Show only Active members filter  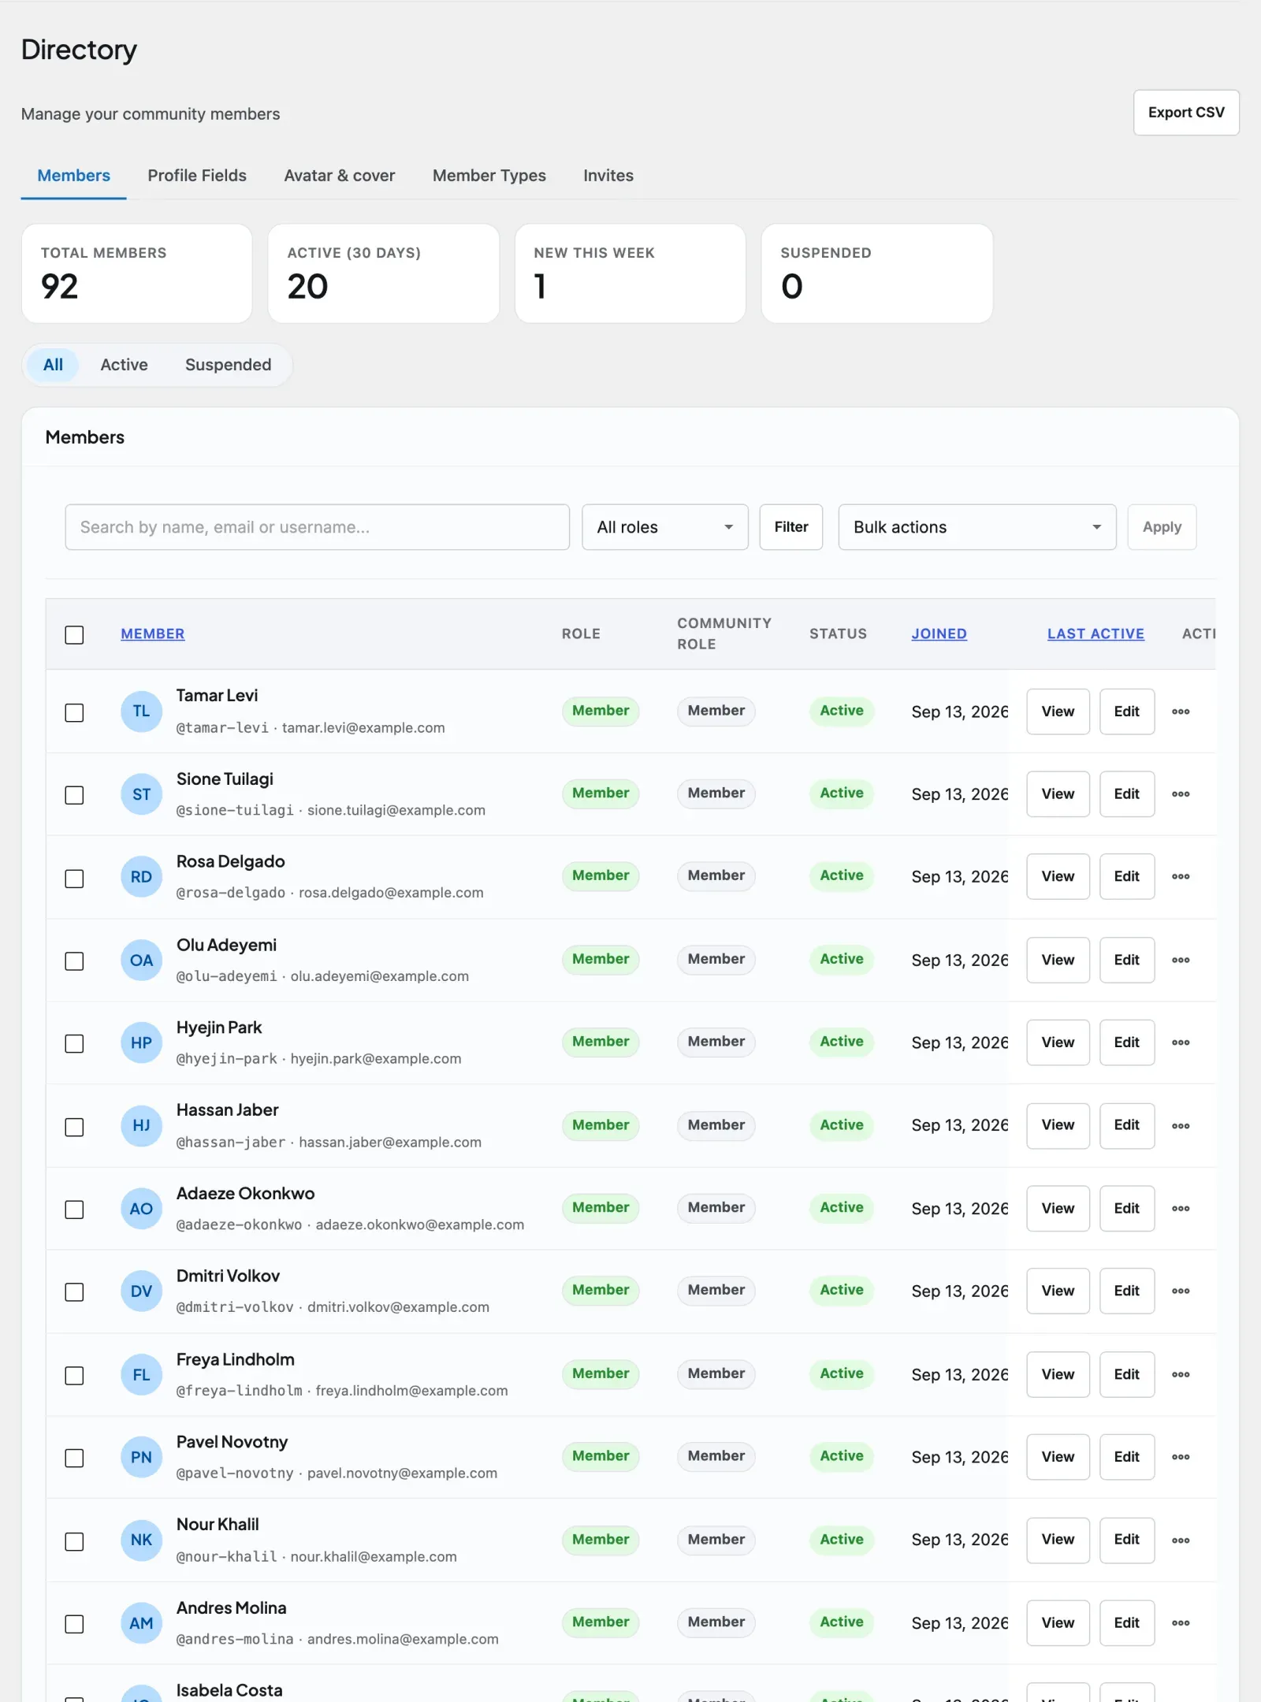tap(124, 365)
